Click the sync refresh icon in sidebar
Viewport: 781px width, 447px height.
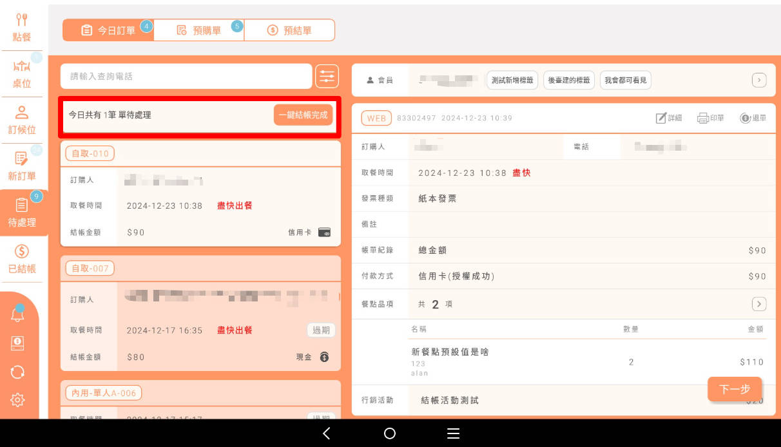tap(17, 372)
